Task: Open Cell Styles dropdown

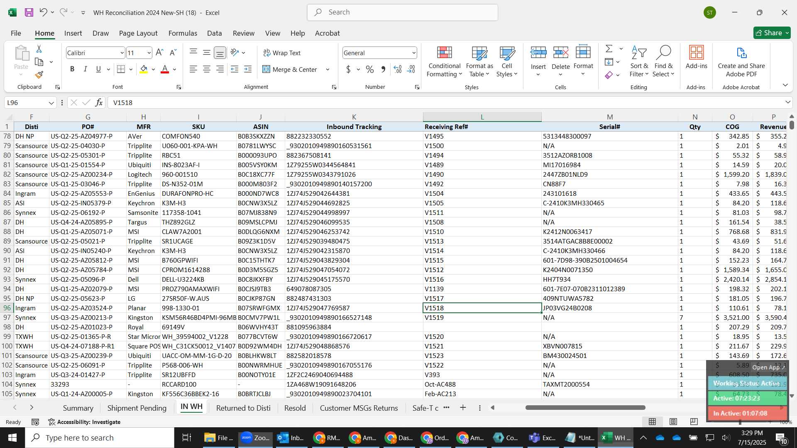Action: click(507, 61)
